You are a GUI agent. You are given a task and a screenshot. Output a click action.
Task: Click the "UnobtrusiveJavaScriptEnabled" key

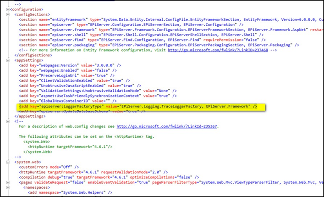point(72,86)
